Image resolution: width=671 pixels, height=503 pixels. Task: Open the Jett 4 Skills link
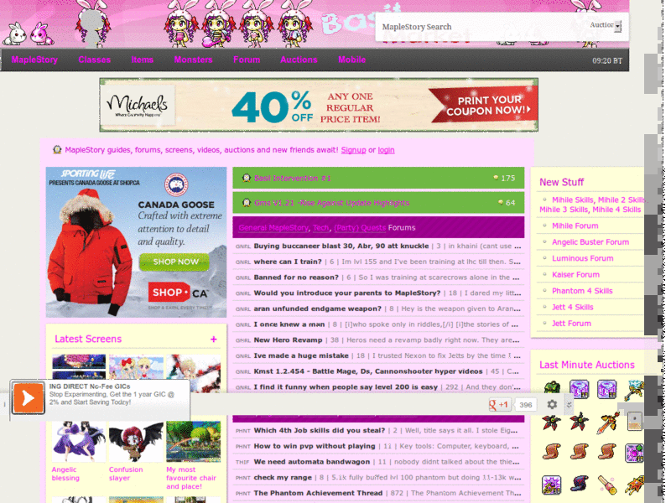[x=573, y=307]
